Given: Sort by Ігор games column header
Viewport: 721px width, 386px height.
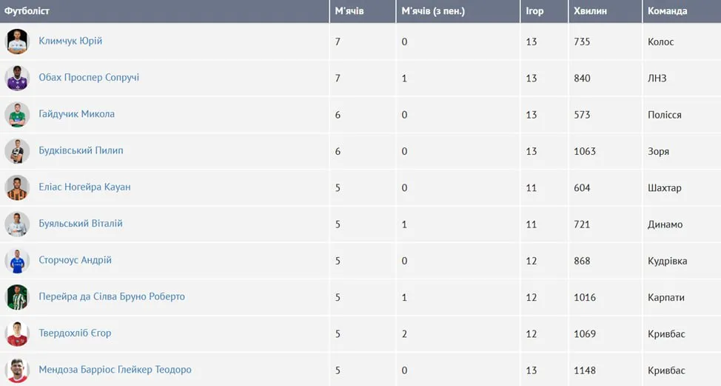Looking at the screenshot, I should click(x=534, y=11).
